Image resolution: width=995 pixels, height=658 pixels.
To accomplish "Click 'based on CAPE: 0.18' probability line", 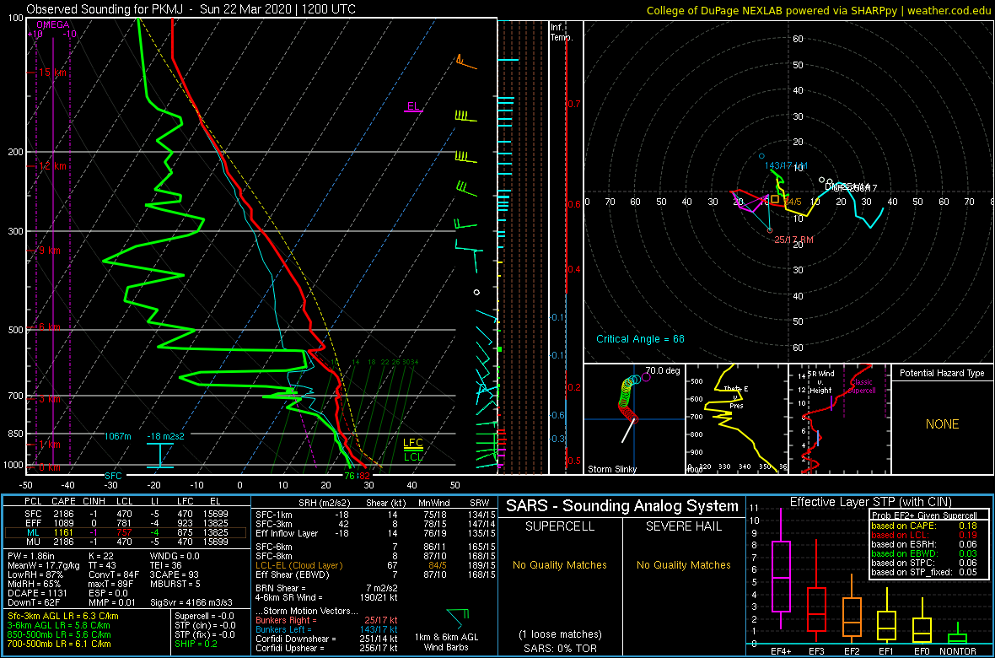I will 922,526.
